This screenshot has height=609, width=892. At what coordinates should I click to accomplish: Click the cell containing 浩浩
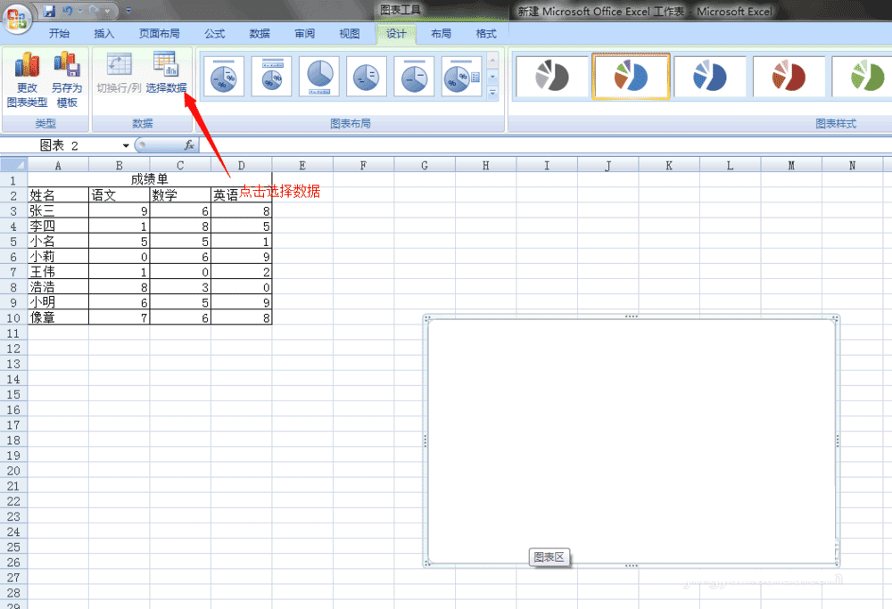pyautogui.click(x=58, y=287)
